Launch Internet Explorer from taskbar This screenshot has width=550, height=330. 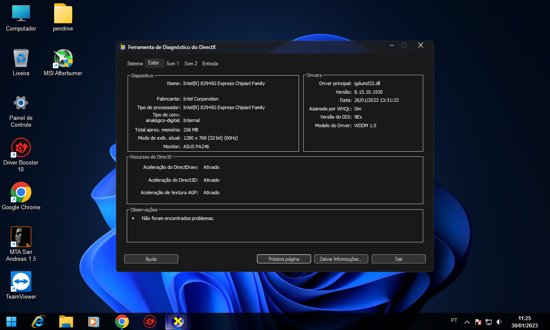point(39,321)
